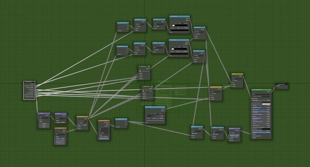Collapse the Principled BSDF node
This screenshot has height=167, width=310.
coord(253,90)
